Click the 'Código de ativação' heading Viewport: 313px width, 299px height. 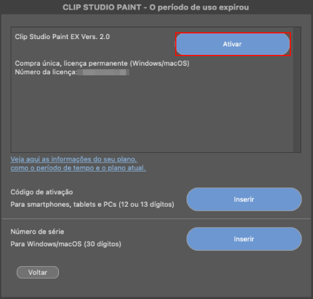(42, 192)
